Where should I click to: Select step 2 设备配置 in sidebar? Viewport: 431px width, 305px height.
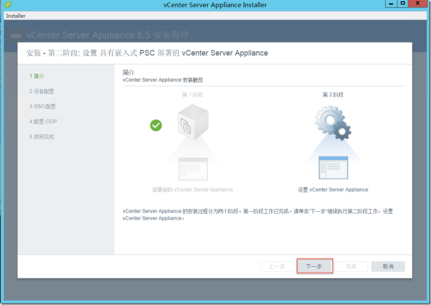tap(42, 91)
